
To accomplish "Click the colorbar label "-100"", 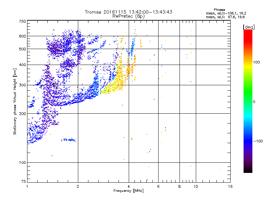I will pos(258,141).
